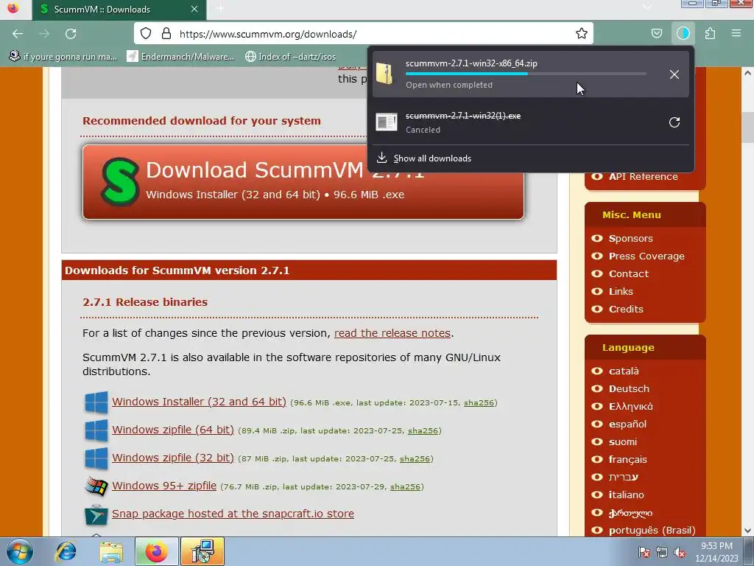Reload the ScummVM downloads page
The height and width of the screenshot is (566, 754).
[71, 34]
